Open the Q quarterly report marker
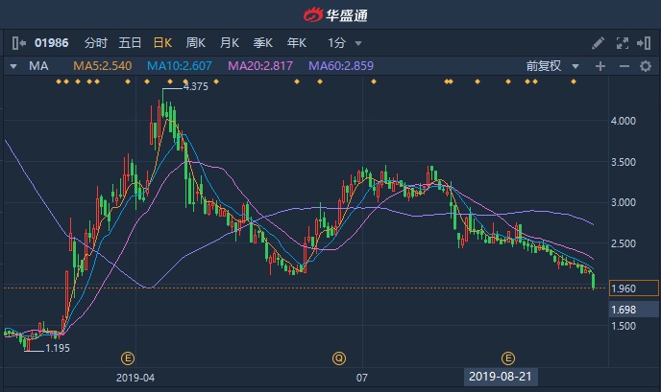661x392 pixels. click(x=339, y=358)
